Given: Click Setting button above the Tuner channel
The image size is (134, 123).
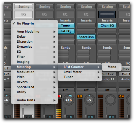Looking at the screenshot, I should (65, 7).
